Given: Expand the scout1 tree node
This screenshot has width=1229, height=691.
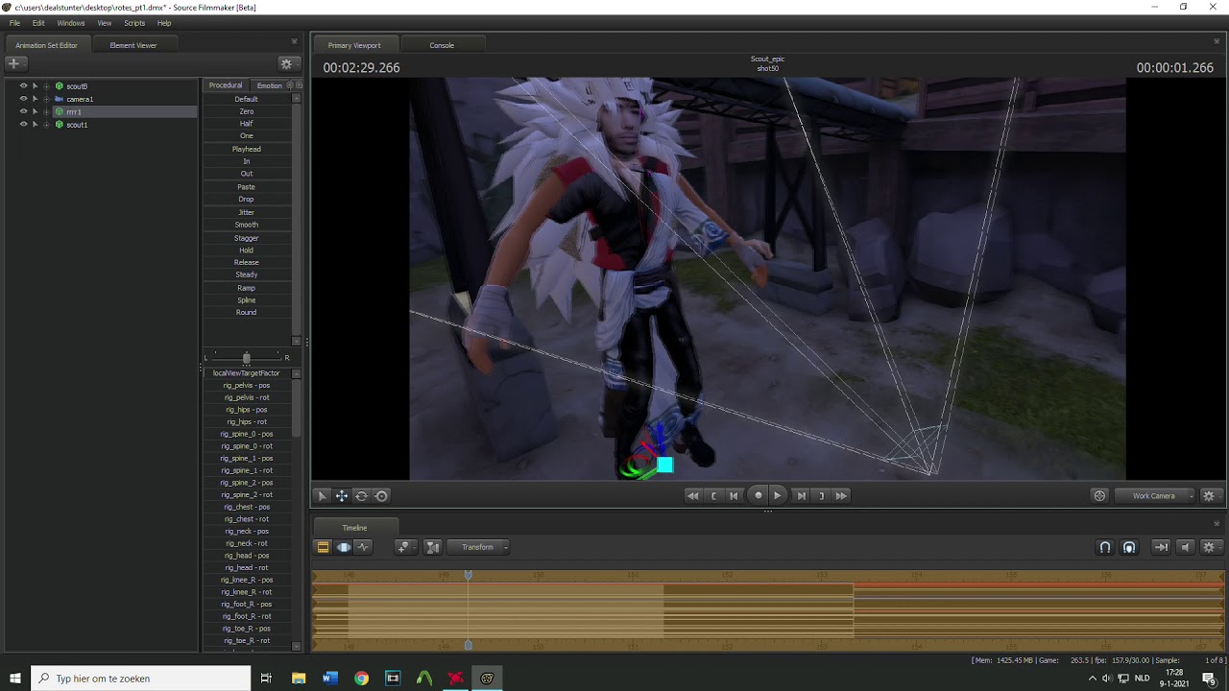Looking at the screenshot, I should pyautogui.click(x=46, y=125).
